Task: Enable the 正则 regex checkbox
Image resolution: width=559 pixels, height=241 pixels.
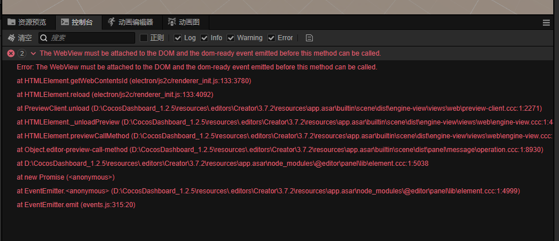Action: tap(144, 38)
